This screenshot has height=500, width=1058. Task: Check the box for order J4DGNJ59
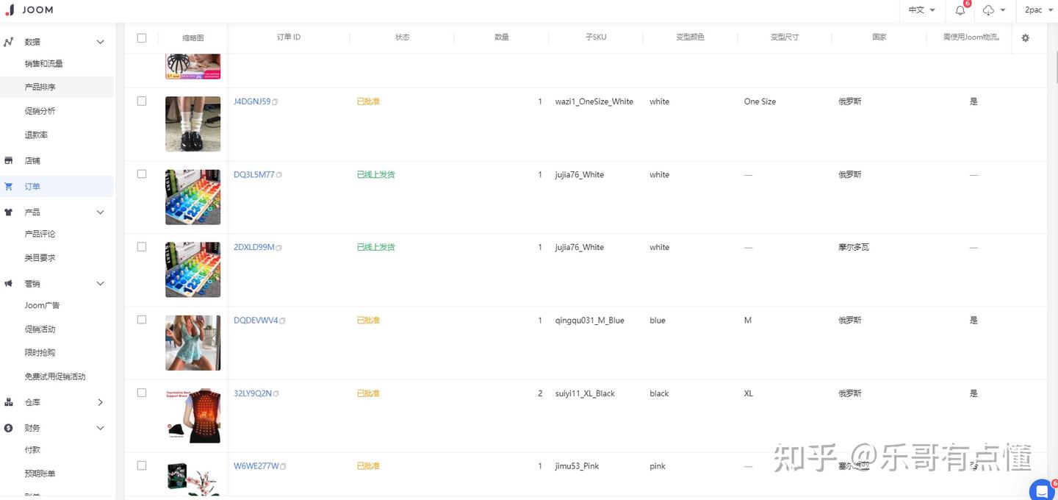tap(142, 101)
